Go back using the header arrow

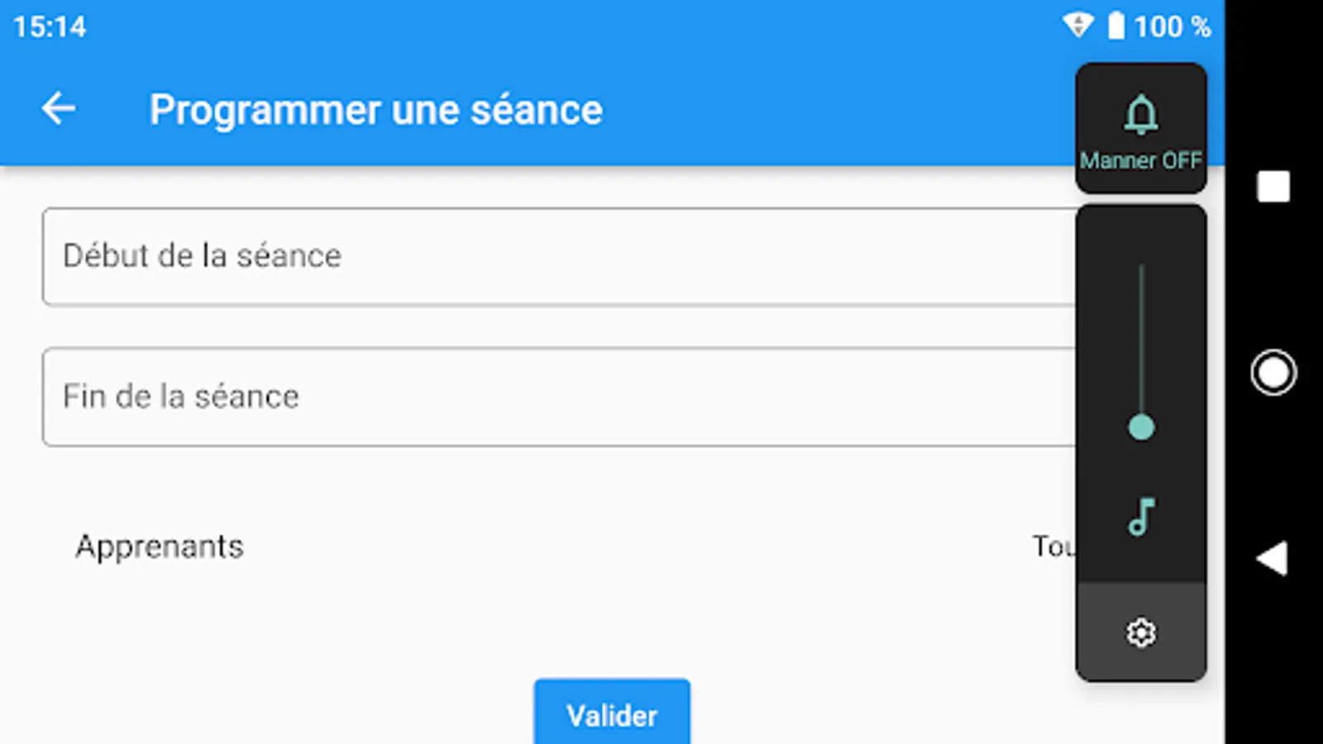pos(59,108)
